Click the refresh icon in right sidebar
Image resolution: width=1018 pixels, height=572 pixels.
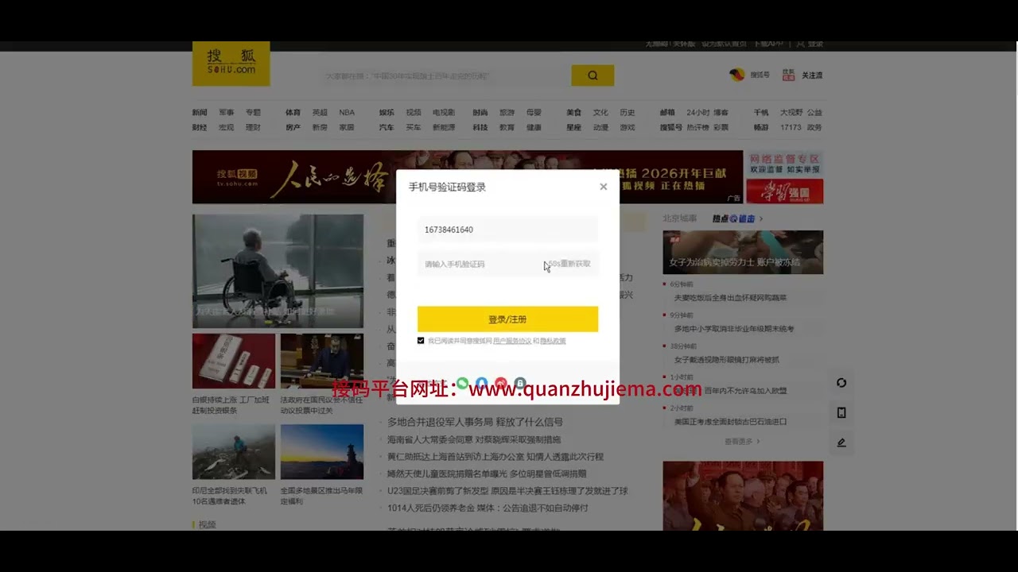coord(841,383)
